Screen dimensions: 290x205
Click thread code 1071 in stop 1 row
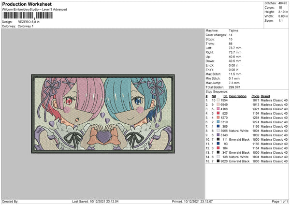click(x=256, y=100)
